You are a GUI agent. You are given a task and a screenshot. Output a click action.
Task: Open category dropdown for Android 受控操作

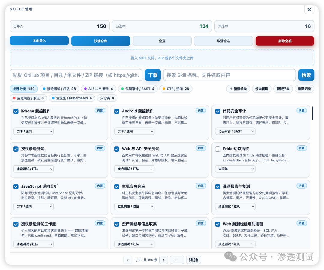[134, 131]
